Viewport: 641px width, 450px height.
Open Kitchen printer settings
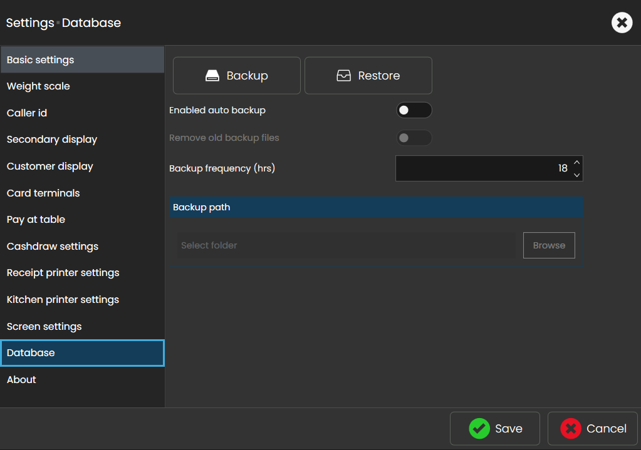tap(63, 300)
